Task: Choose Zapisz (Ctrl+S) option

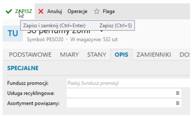Action: pos(116,26)
